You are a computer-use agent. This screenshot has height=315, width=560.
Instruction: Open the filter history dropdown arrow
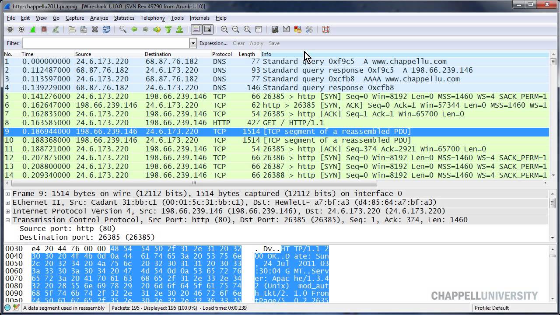(193, 43)
